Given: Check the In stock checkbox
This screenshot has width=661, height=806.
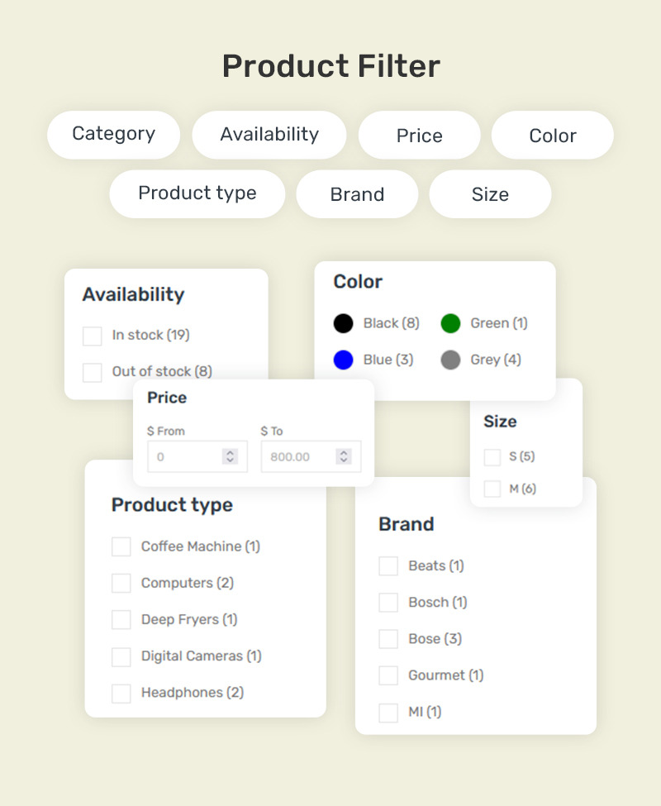Looking at the screenshot, I should pyautogui.click(x=93, y=336).
